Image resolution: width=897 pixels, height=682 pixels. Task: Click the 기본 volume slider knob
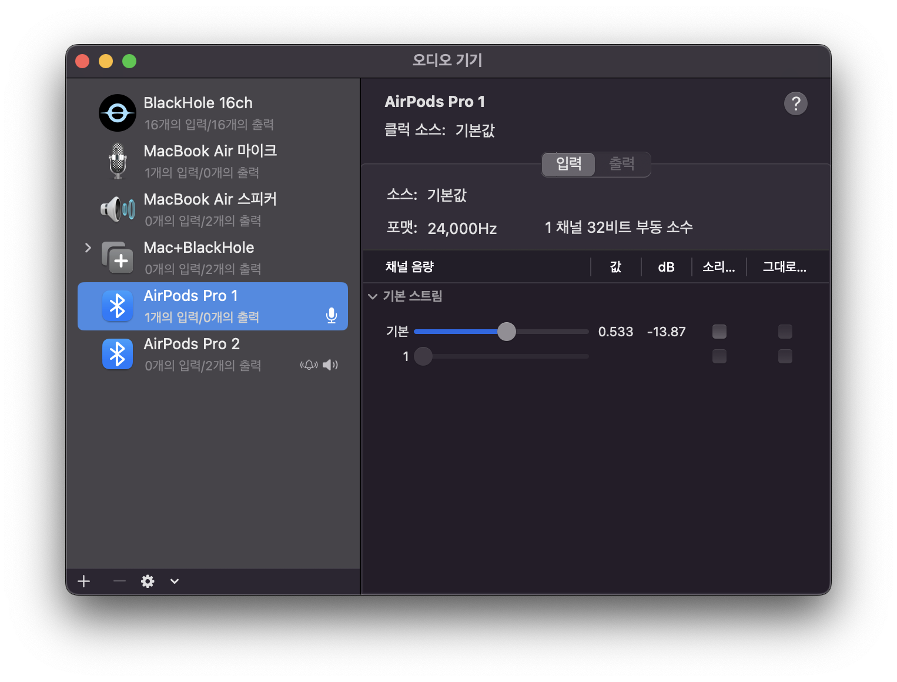507,332
